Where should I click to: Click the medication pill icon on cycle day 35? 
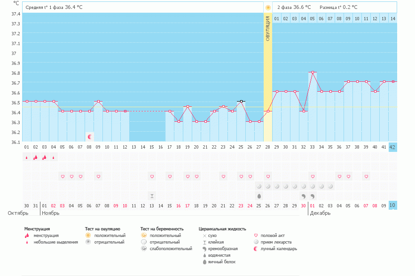(x=330, y=186)
